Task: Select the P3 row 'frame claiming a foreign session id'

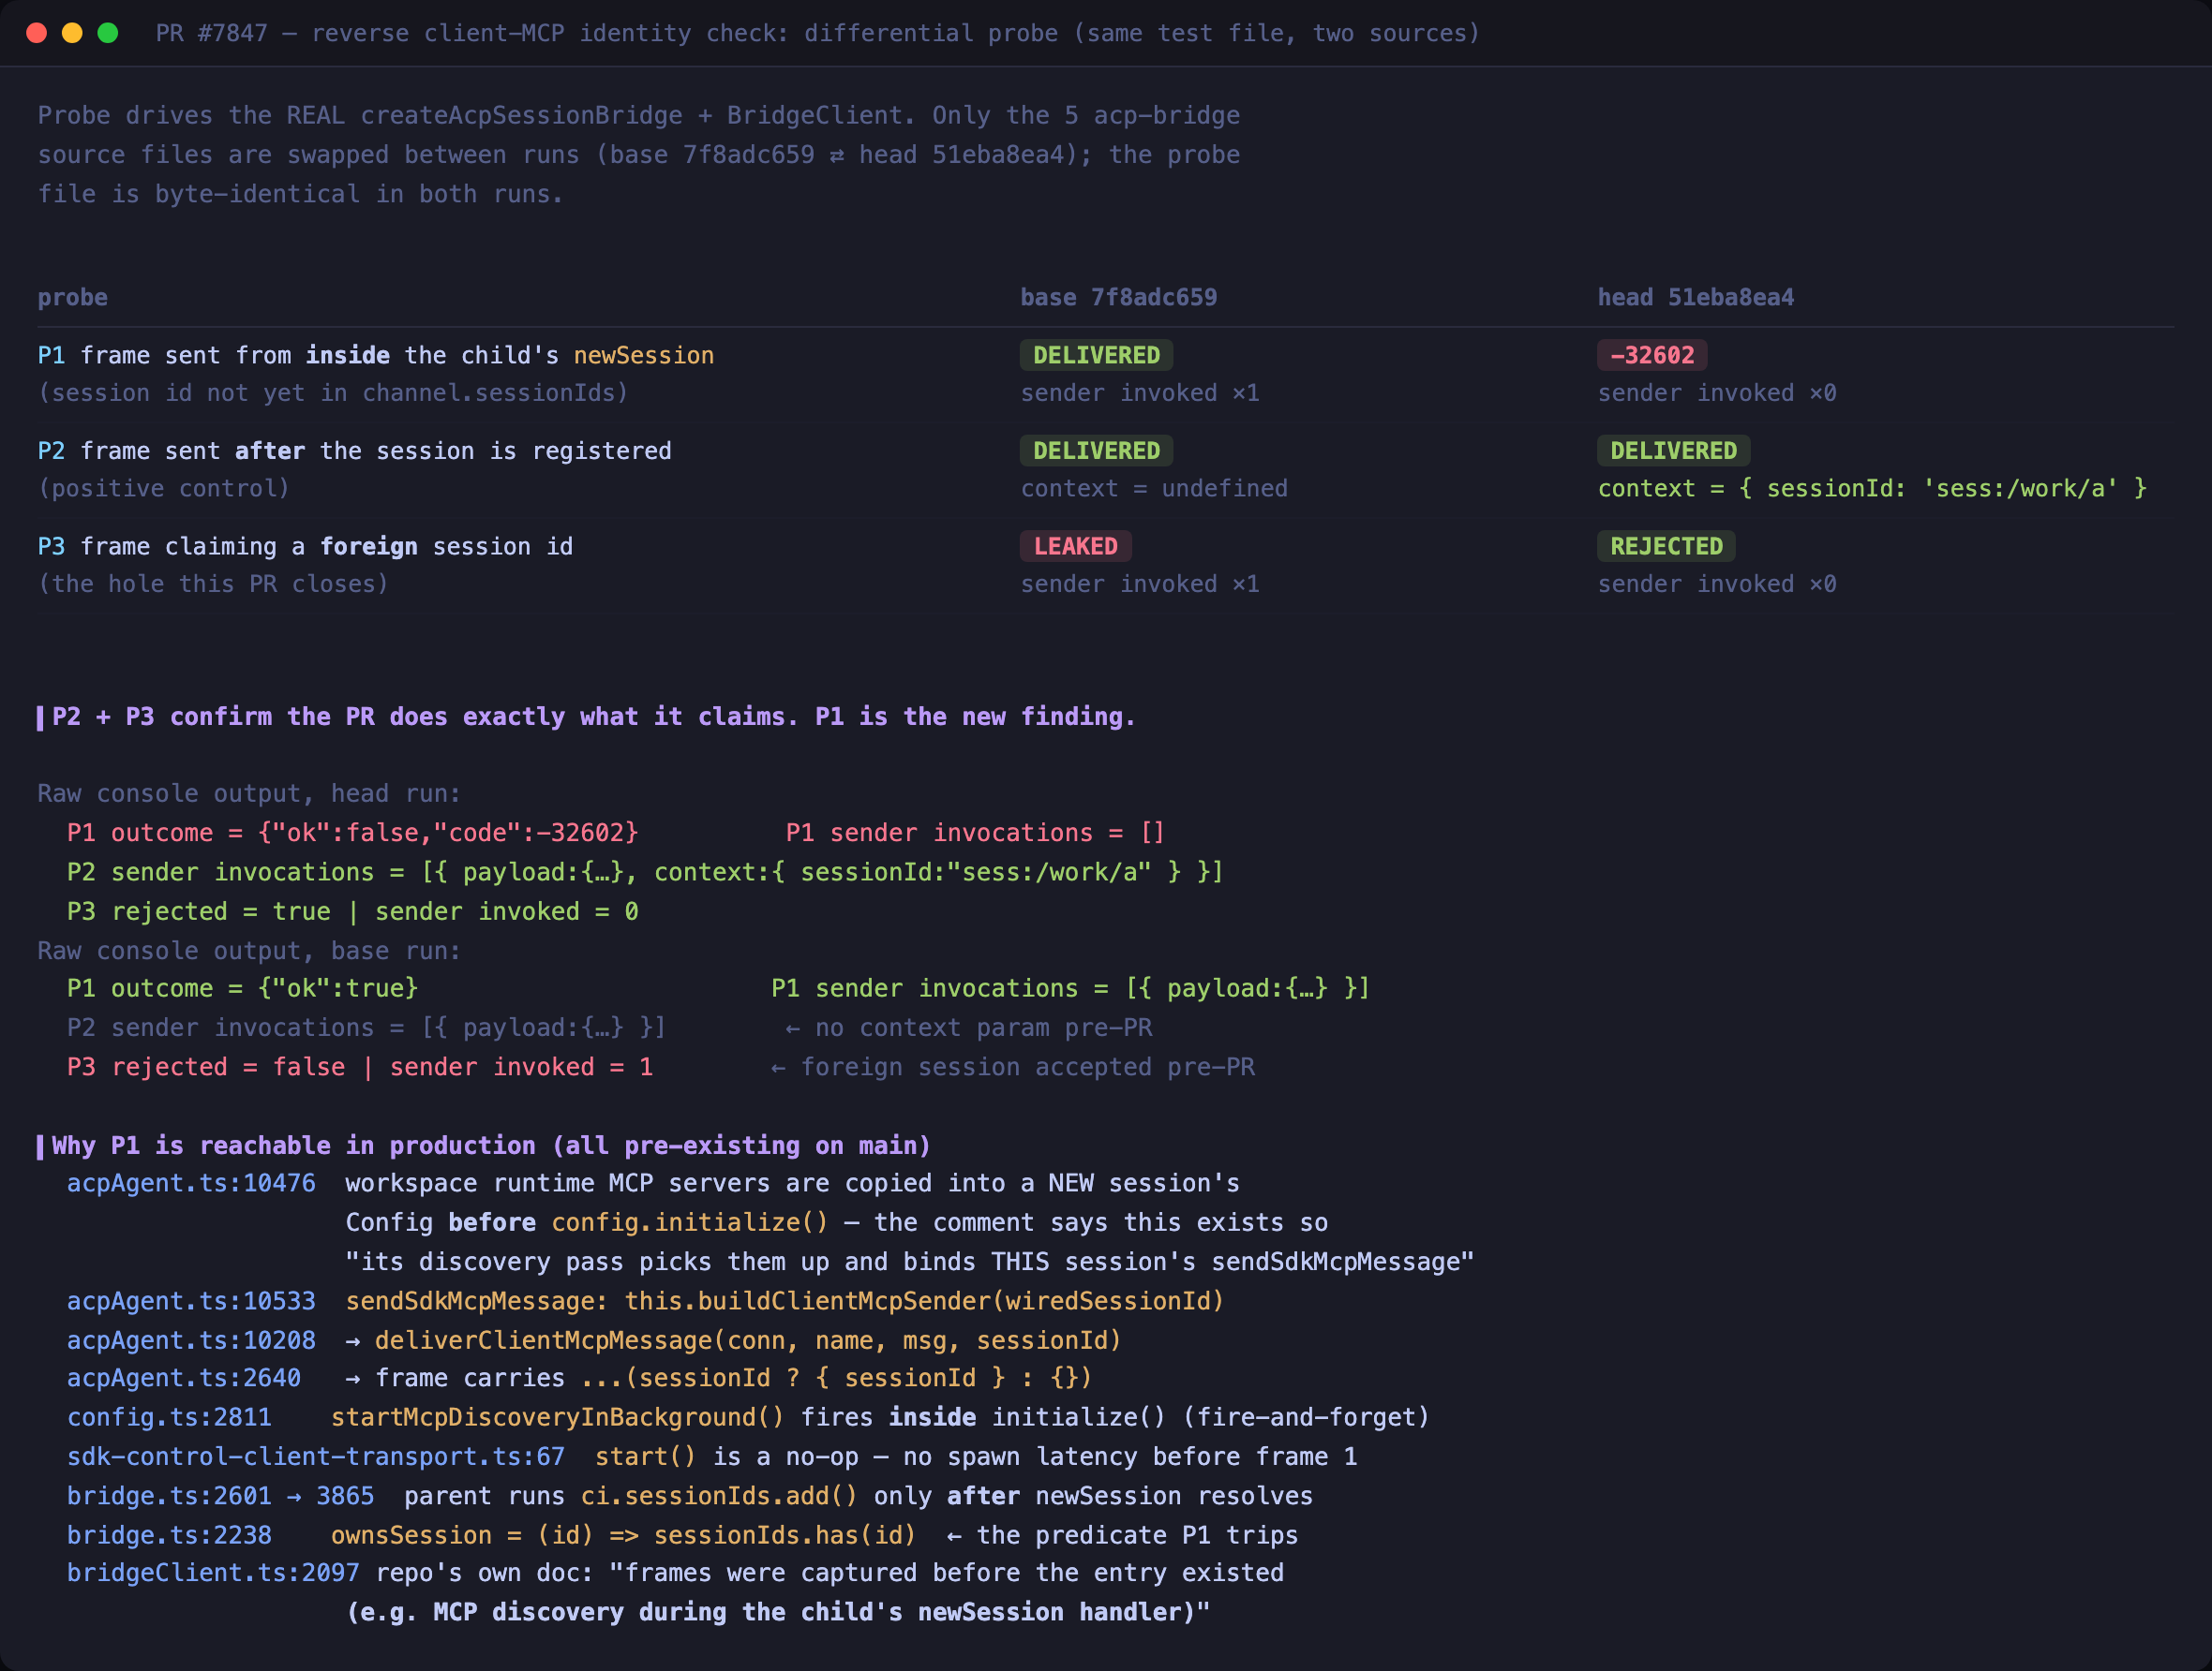Action: (x=327, y=547)
